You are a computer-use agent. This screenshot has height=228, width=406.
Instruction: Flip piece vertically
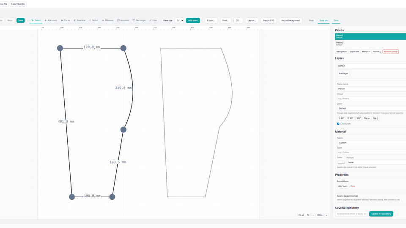pyautogui.click(x=376, y=118)
